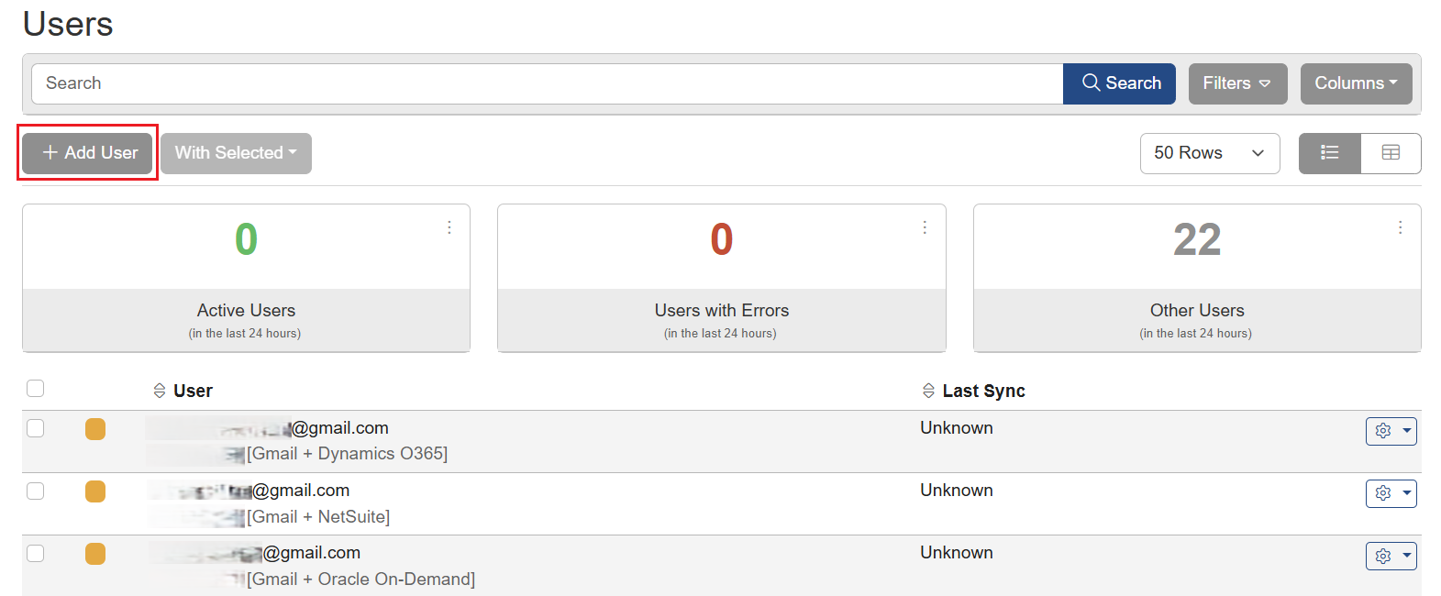Click inside the search input field
Viewport: 1441px width, 596px height.
click(x=367, y=83)
